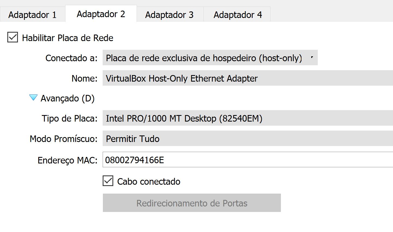393x232 pixels.
Task: Click the Modo Promíscuo: label
Action: pos(64,139)
